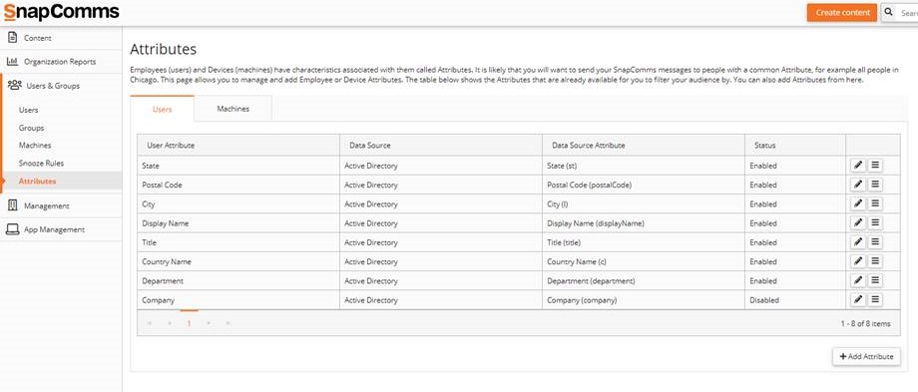Open menu icon for Company row
The width and height of the screenshot is (918, 392).
pyautogui.click(x=875, y=300)
